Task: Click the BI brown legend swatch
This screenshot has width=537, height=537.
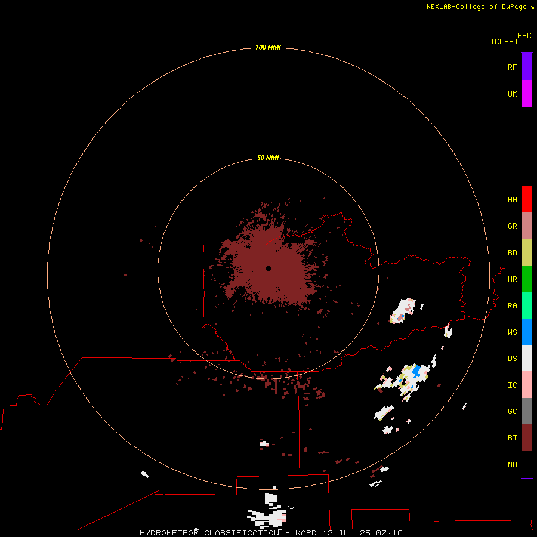Action: [527, 438]
